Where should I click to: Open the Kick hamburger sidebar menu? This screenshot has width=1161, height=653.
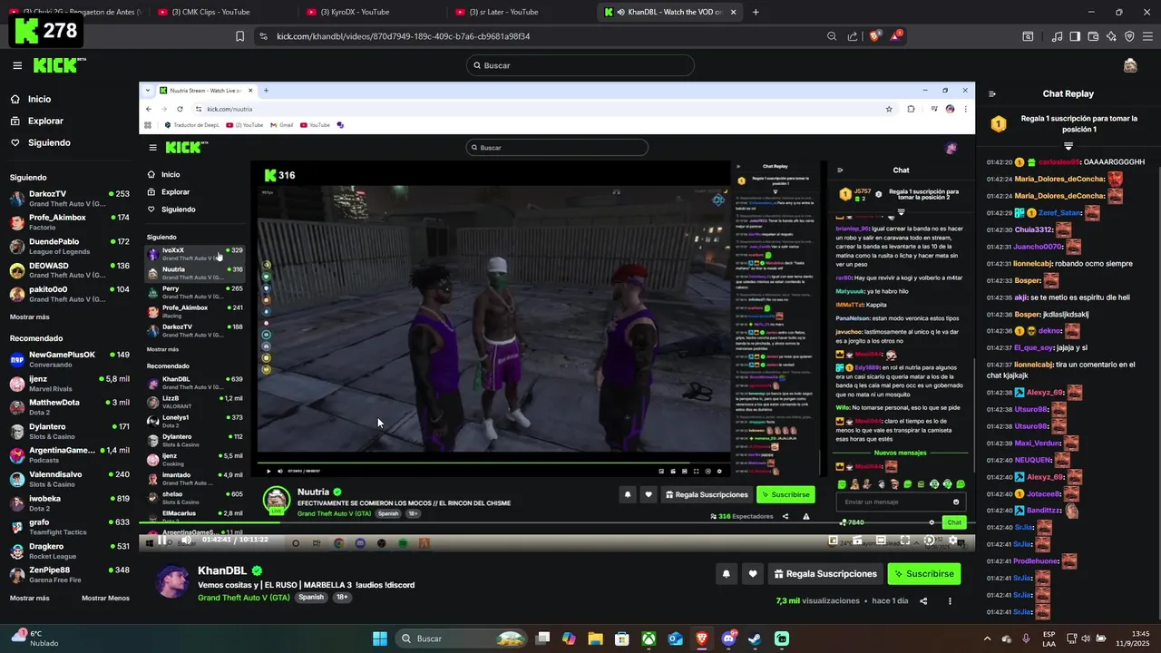click(x=17, y=65)
